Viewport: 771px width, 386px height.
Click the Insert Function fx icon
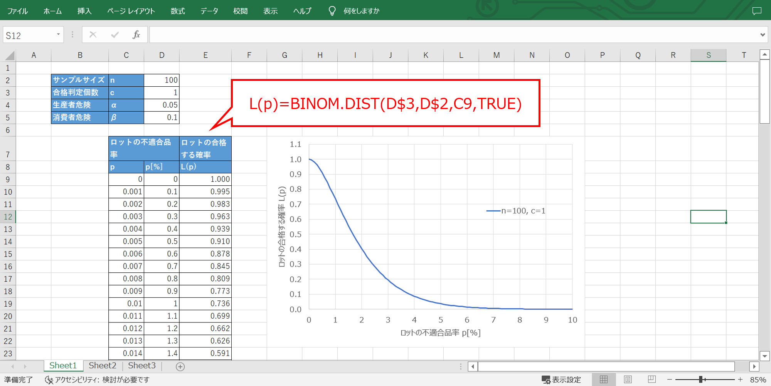point(136,35)
